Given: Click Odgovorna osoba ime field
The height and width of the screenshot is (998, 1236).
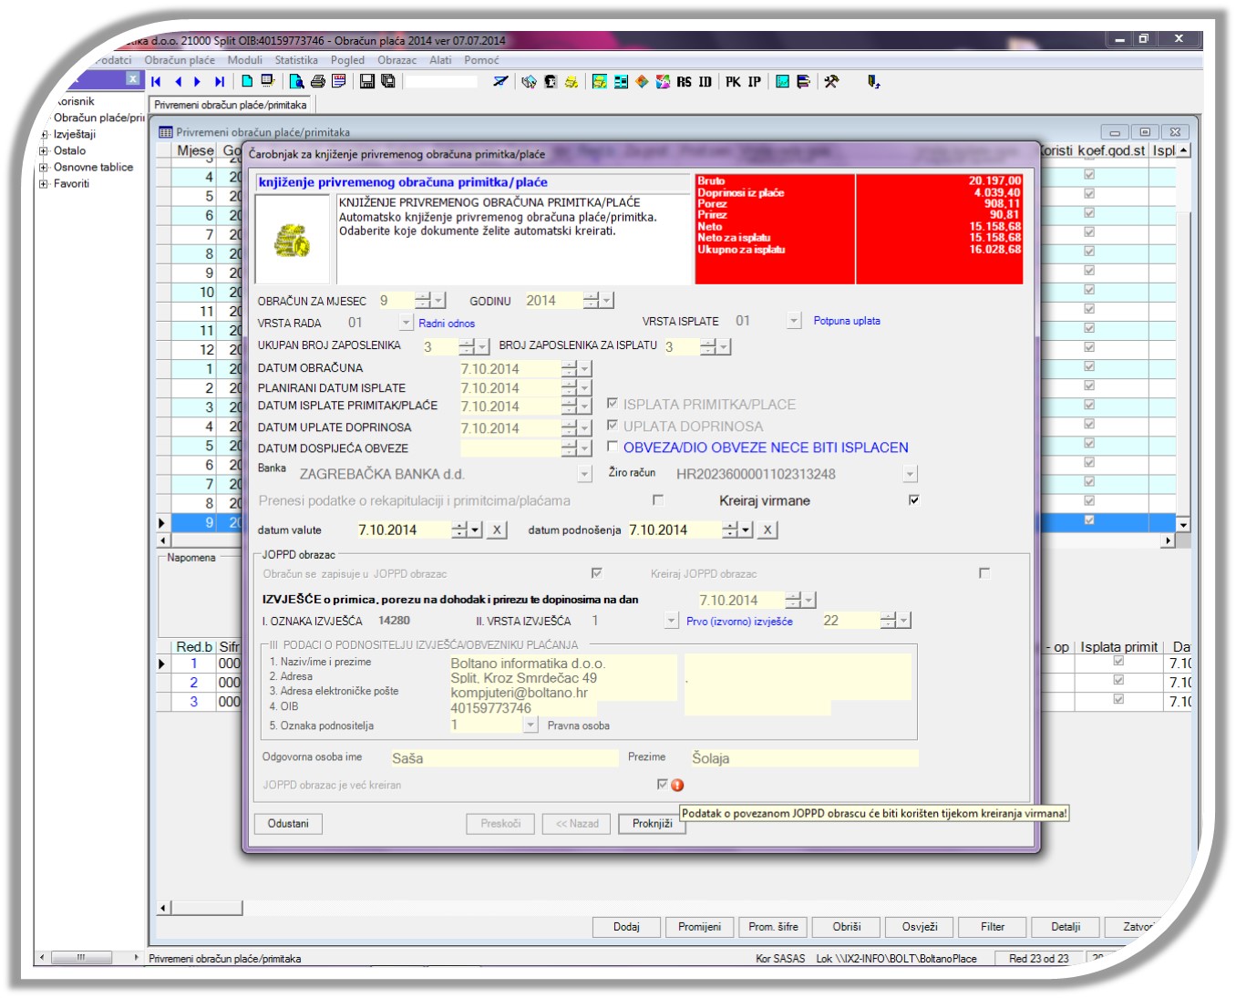Looking at the screenshot, I should coord(504,758).
